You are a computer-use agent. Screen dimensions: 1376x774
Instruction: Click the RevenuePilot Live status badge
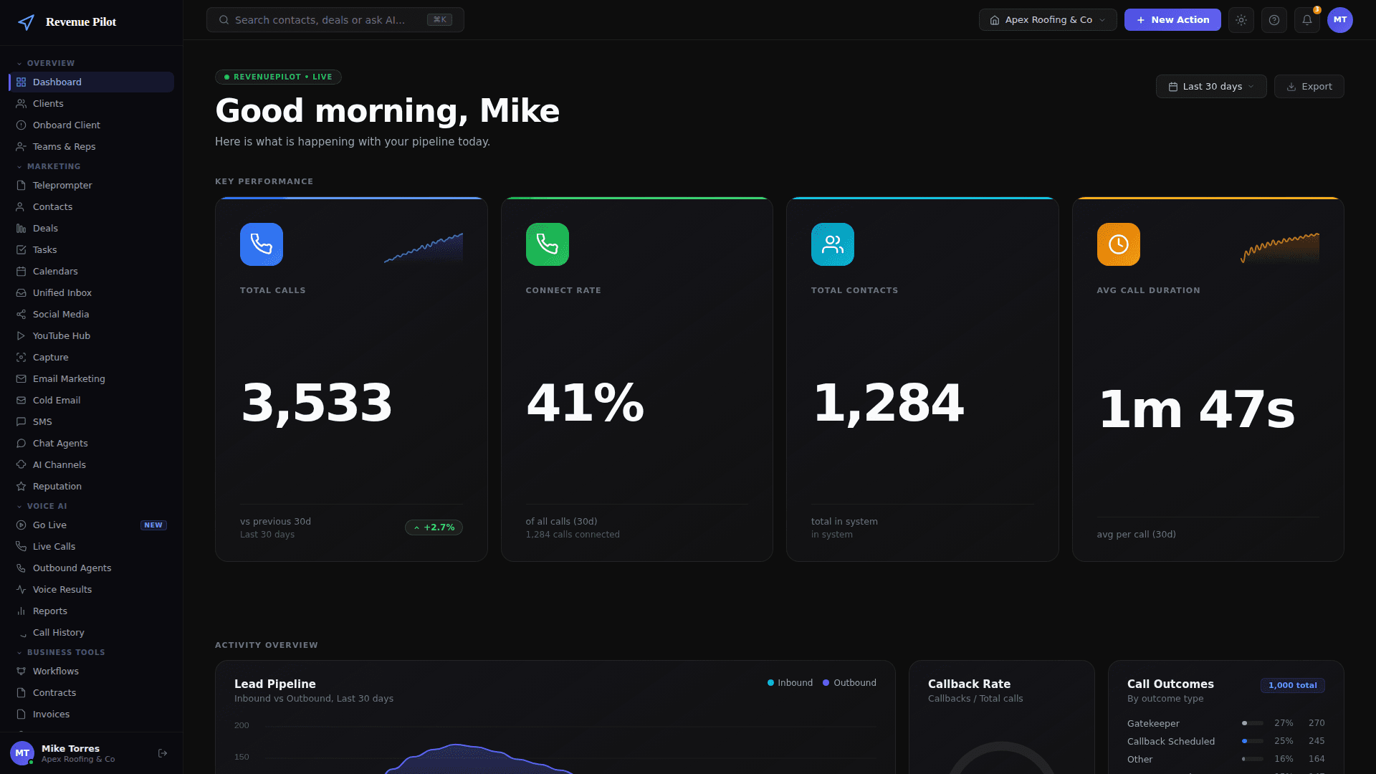(x=278, y=77)
